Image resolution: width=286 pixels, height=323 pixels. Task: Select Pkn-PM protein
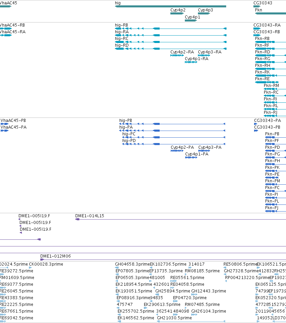coord(276,184)
